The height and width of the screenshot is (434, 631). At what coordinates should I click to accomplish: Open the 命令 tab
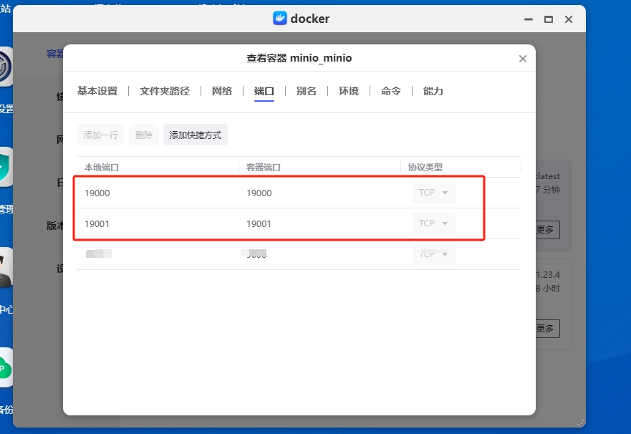[x=391, y=91]
